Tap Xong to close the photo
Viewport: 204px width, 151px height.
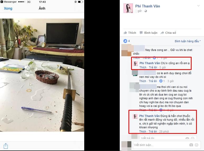point(8,8)
